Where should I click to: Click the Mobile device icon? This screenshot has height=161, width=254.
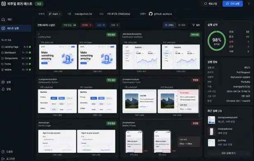coord(2,70)
